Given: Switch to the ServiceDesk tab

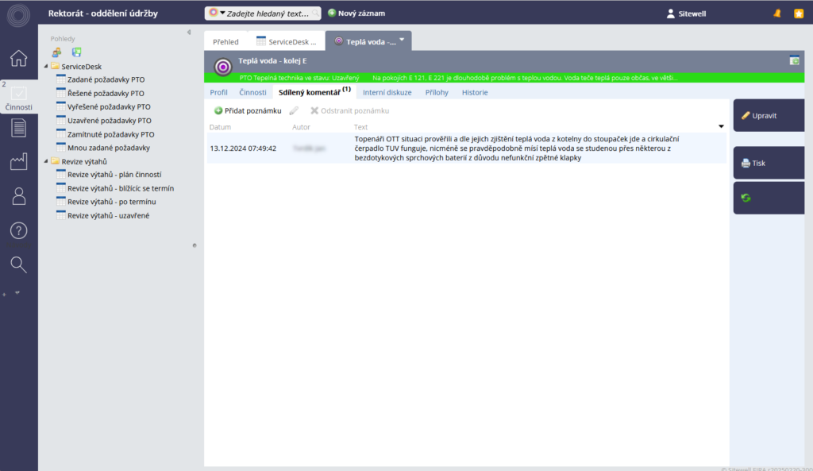Looking at the screenshot, I should pyautogui.click(x=286, y=41).
